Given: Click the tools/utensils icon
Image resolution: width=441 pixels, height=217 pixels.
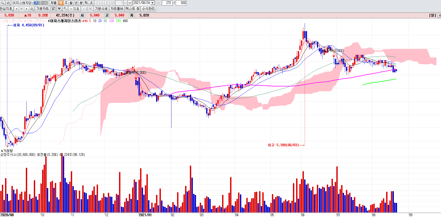Looking at the screenshot, I should click(x=54, y=9).
